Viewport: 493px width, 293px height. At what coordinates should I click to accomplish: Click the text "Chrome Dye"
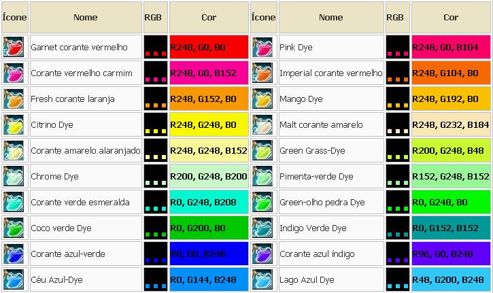[54, 176]
